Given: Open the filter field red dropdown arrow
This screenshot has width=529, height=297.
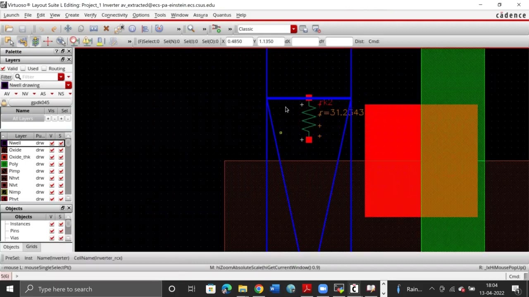Looking at the screenshot, I should (61, 77).
